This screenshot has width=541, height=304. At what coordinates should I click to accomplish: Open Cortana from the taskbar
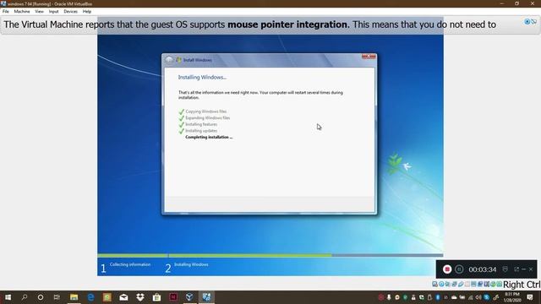pos(41,297)
